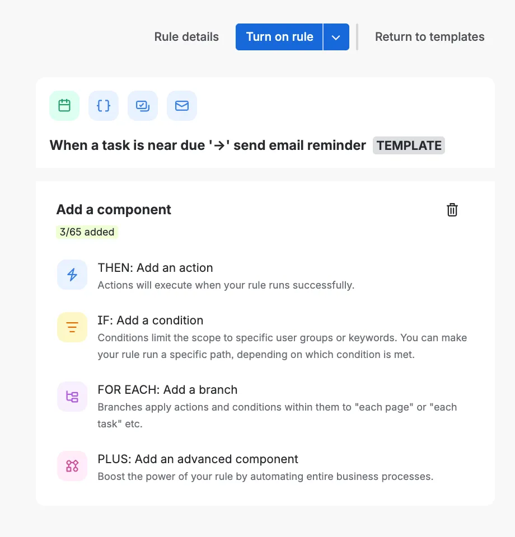Open the email envelope icon
Screen dimensions: 515x537
point(181,105)
